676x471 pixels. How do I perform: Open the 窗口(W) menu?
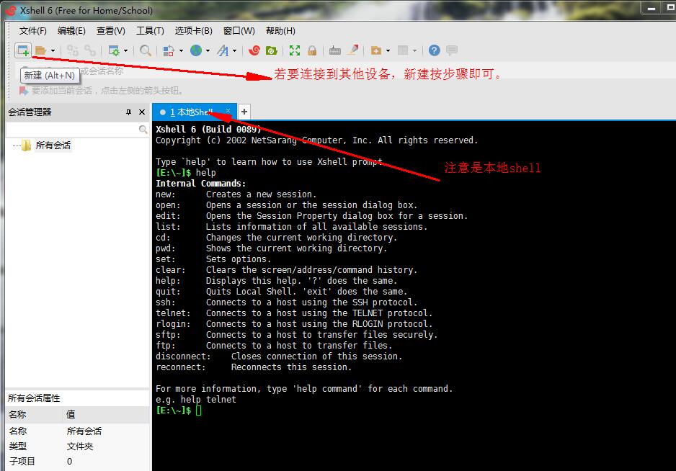coord(239,30)
